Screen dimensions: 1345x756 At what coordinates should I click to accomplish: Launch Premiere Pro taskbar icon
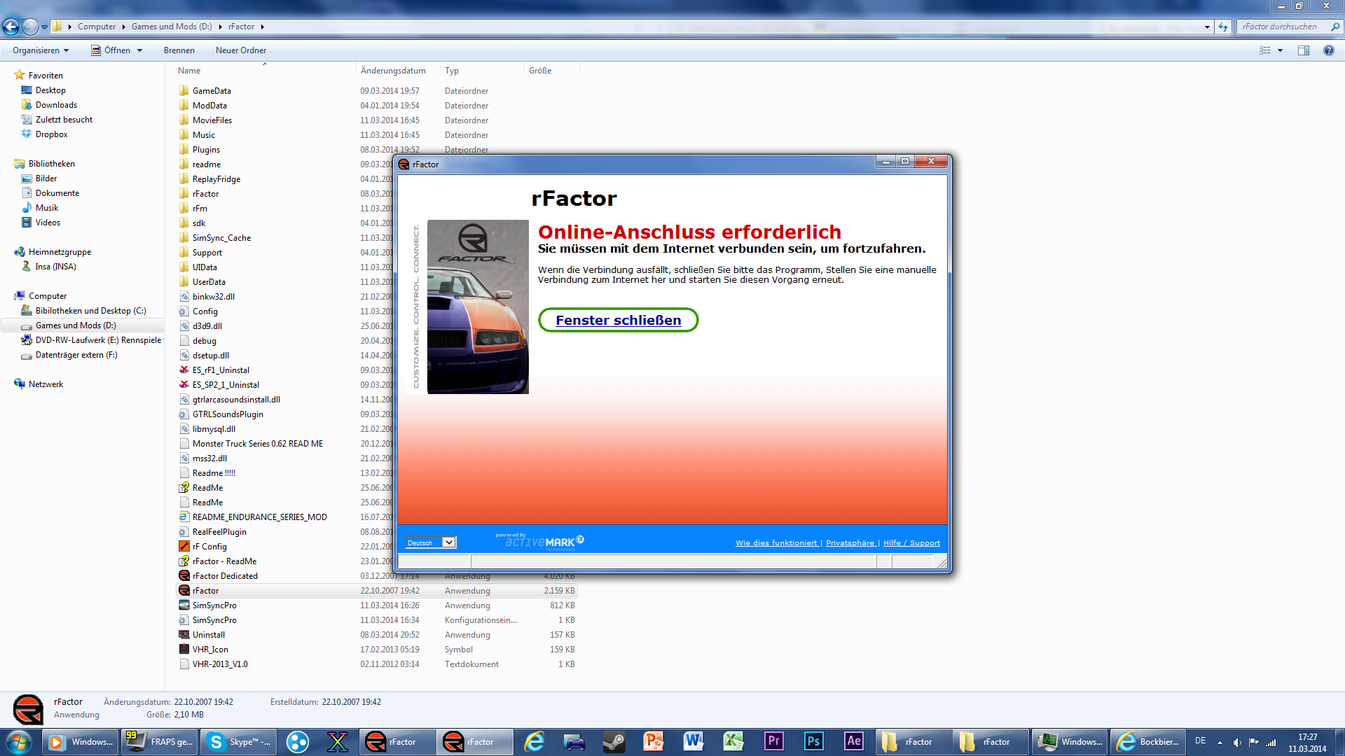click(x=773, y=741)
